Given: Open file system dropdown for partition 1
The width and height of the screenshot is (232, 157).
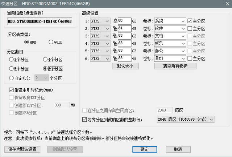Looking at the screenshot, I should [100, 21].
